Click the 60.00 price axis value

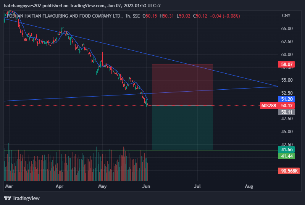click(x=287, y=55)
